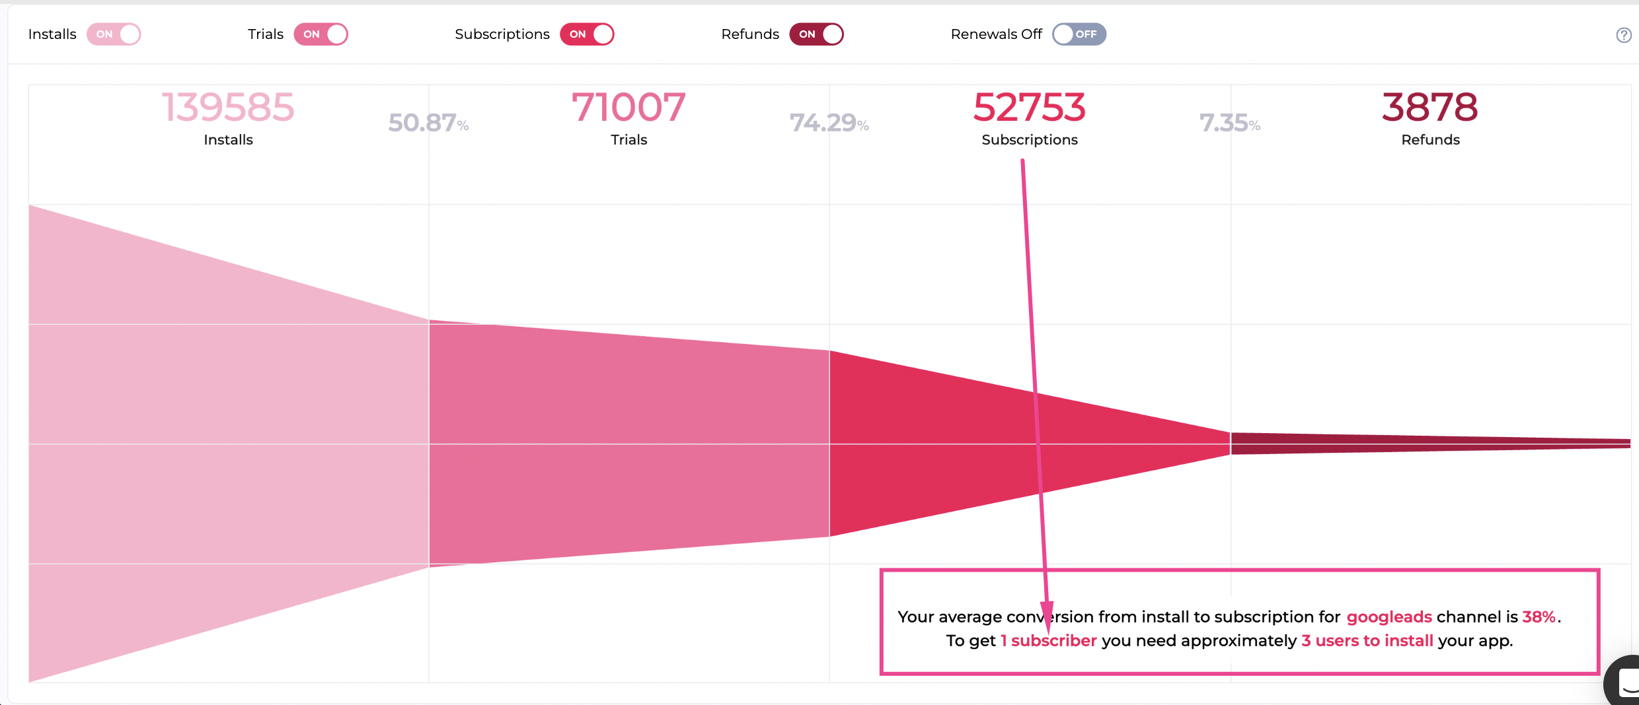Switch off the Subscriptions toggle
The image size is (1639, 705).
(x=587, y=34)
